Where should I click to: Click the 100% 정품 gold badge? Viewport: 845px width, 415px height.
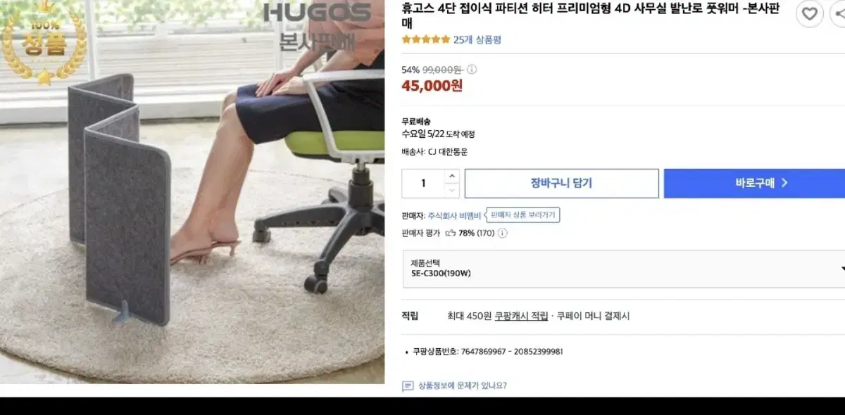44,44
